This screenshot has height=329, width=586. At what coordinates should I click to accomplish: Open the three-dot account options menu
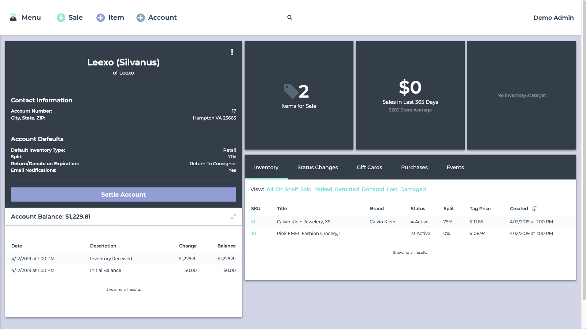point(232,52)
